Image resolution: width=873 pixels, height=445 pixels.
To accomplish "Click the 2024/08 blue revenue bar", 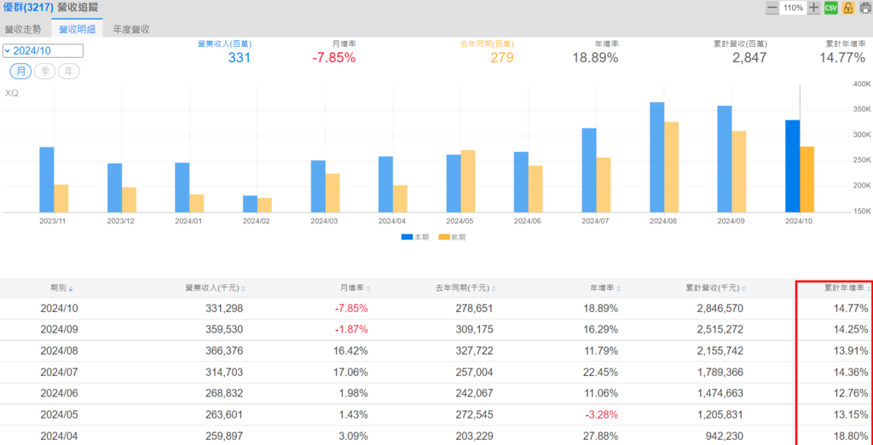I will pos(657,157).
